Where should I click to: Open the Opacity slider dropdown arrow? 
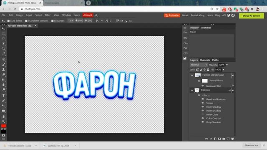(x=227, y=65)
